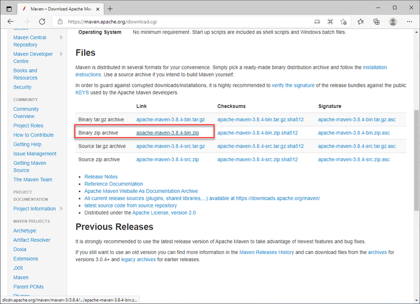The height and width of the screenshot is (304, 420).
Task: Open the JXR project link
Action: coord(18,268)
